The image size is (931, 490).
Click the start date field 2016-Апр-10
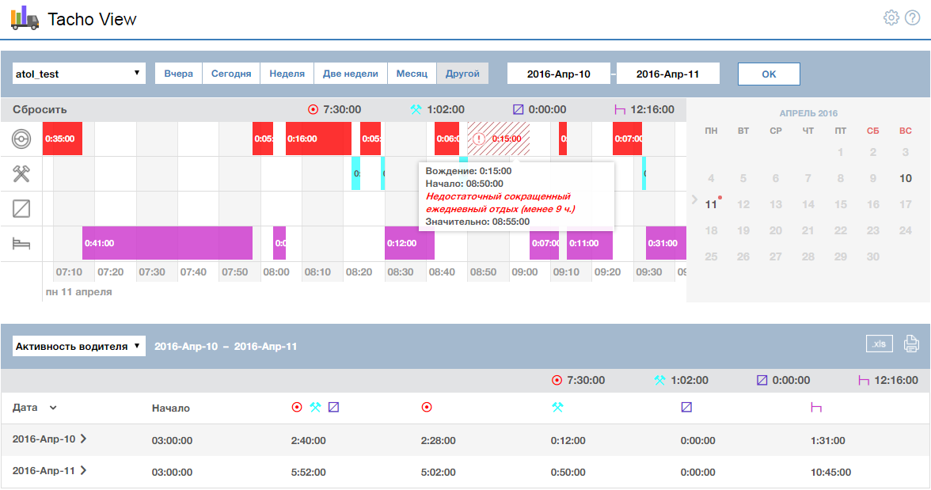pos(559,74)
